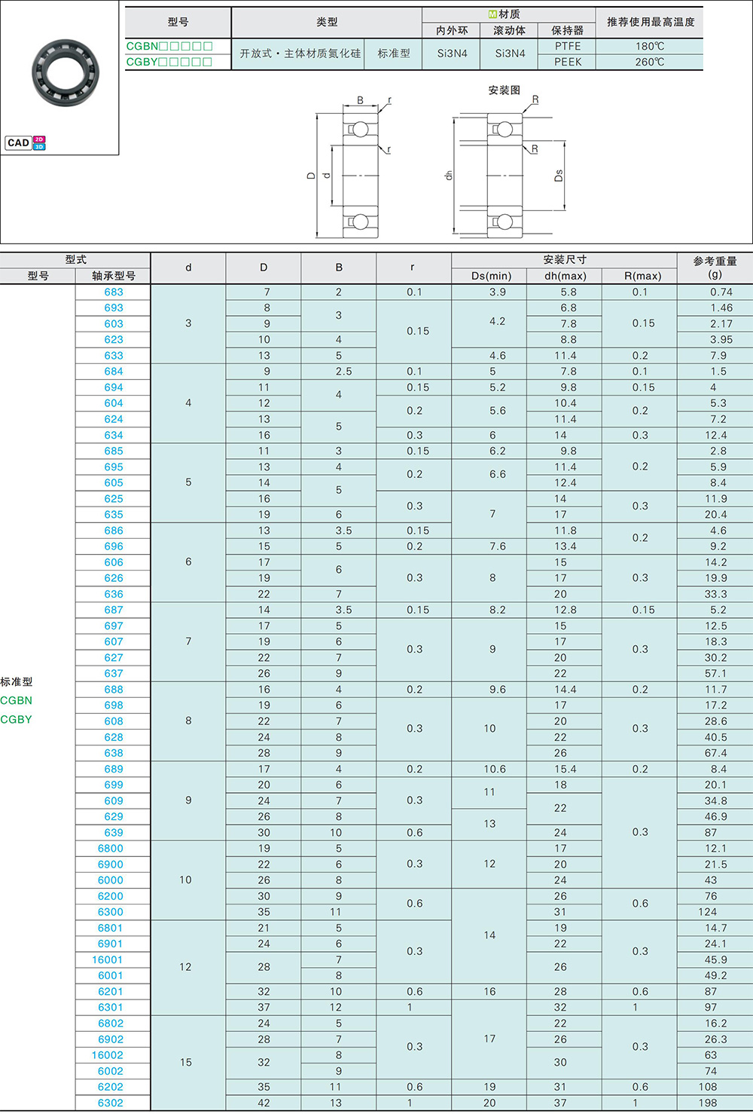Open bearing model 6000 link
The image size is (753, 1114).
click(x=111, y=880)
